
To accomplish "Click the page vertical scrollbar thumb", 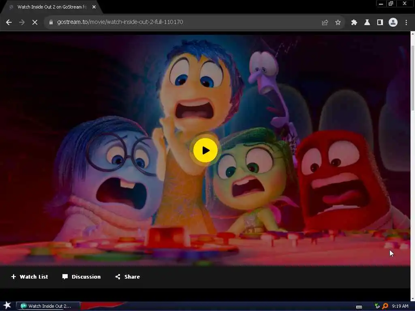I will click(413, 78).
